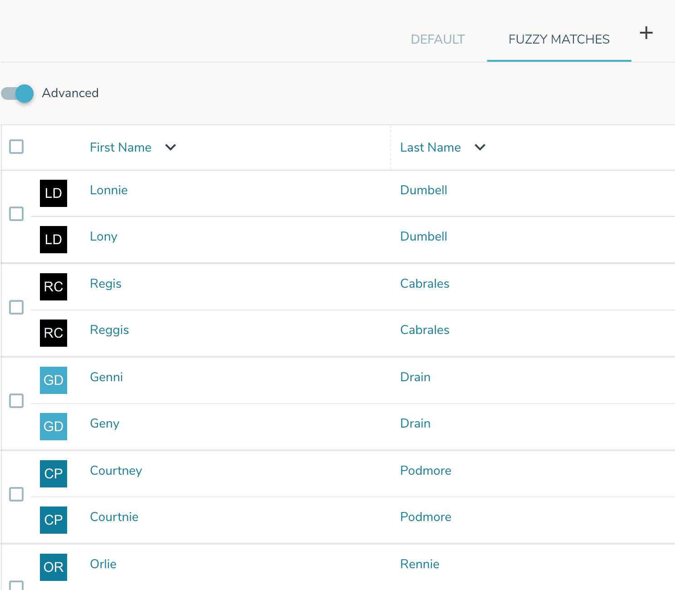Image resolution: width=675 pixels, height=590 pixels.
Task: Sort by First Name column header
Action: tap(121, 147)
